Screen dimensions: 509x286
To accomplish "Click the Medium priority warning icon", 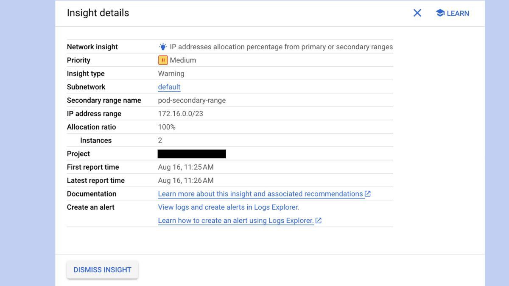I will [163, 60].
